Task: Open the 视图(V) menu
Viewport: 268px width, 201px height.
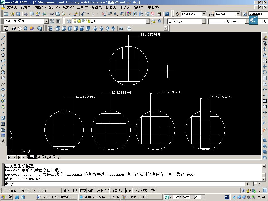Action: tap(40, 7)
